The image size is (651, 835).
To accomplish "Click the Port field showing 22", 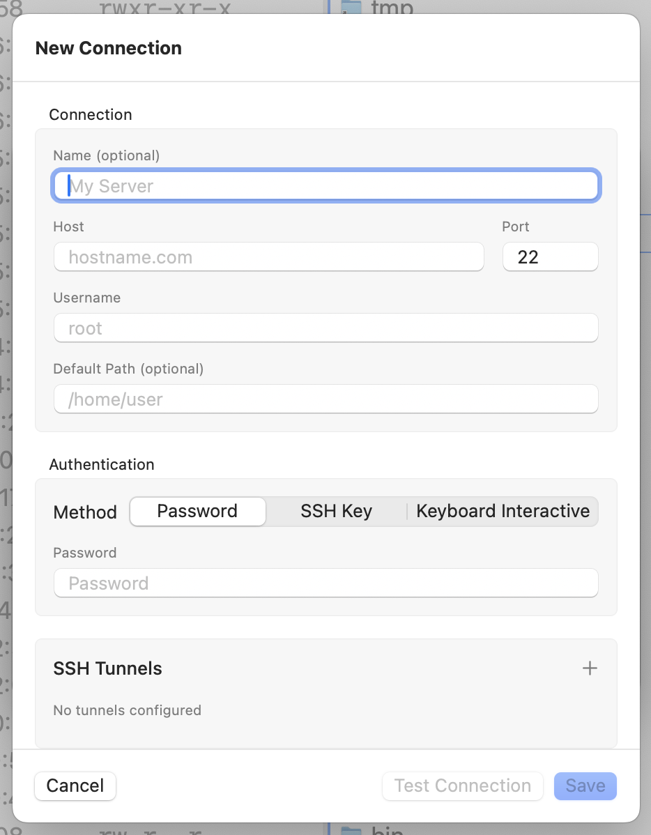I will pyautogui.click(x=550, y=257).
